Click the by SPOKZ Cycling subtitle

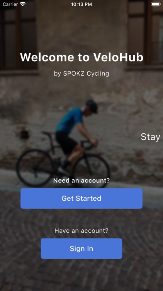tap(81, 73)
